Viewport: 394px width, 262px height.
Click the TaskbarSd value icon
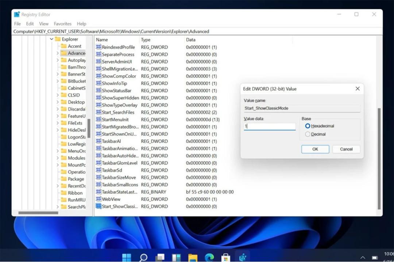pyautogui.click(x=98, y=170)
